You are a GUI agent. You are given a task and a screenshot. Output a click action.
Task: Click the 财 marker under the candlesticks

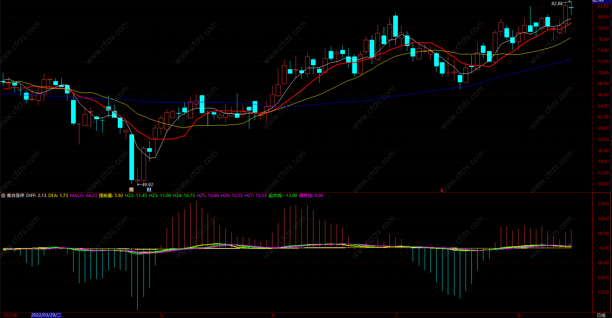(x=149, y=189)
